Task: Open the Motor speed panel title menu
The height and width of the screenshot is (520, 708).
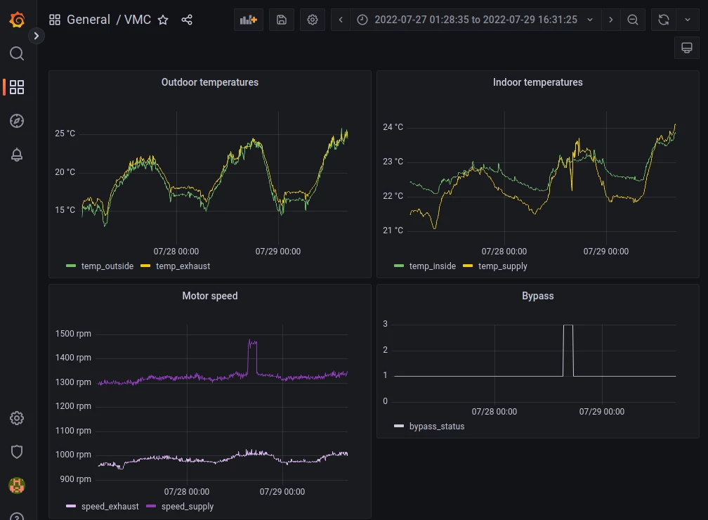Action: pos(210,296)
